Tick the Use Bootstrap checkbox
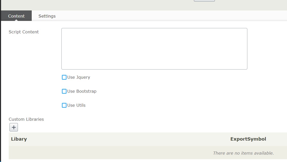 pos(64,91)
